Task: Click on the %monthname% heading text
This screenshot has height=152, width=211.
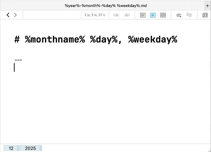Action: pos(55,40)
